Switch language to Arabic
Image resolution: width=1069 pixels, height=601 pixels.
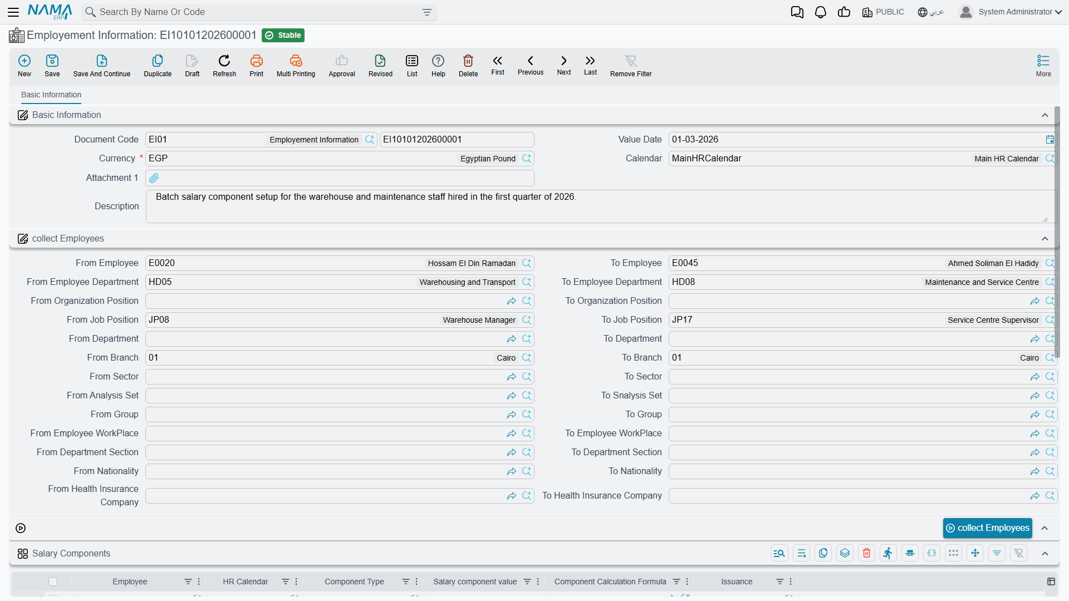click(x=931, y=12)
